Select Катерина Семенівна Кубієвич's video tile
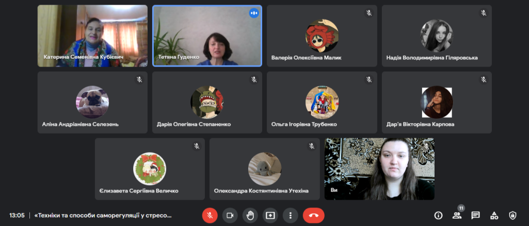This screenshot has height=226, width=529. pos(92,36)
